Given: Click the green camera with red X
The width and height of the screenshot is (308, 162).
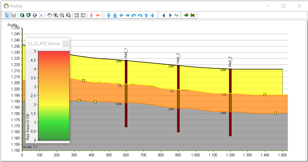Looking at the screenshot, I should [193, 15].
